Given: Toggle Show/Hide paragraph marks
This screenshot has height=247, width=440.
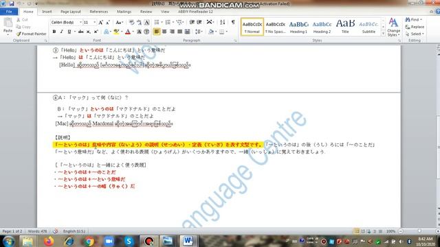Looking at the screenshot, I should [x=233, y=23].
